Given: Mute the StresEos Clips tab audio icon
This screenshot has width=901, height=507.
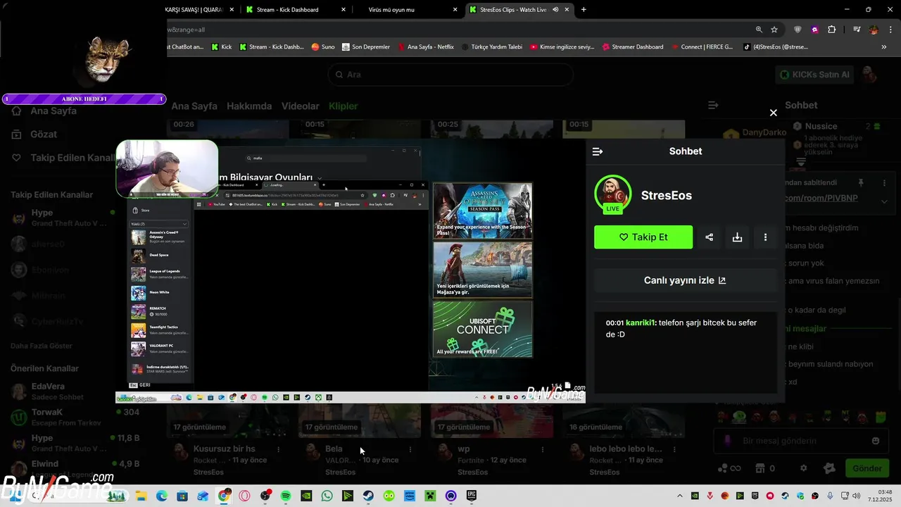Looking at the screenshot, I should (x=555, y=10).
